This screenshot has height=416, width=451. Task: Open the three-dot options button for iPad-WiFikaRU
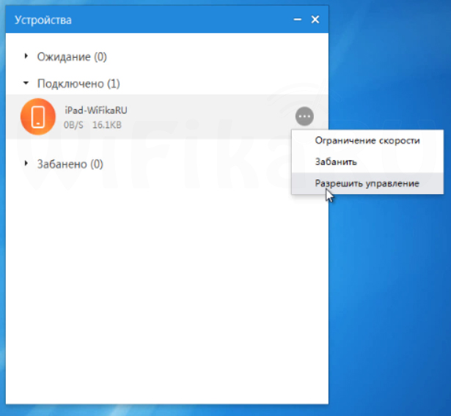305,116
